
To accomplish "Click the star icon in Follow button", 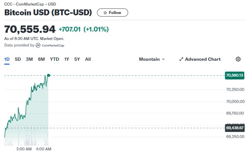I will (105, 13).
